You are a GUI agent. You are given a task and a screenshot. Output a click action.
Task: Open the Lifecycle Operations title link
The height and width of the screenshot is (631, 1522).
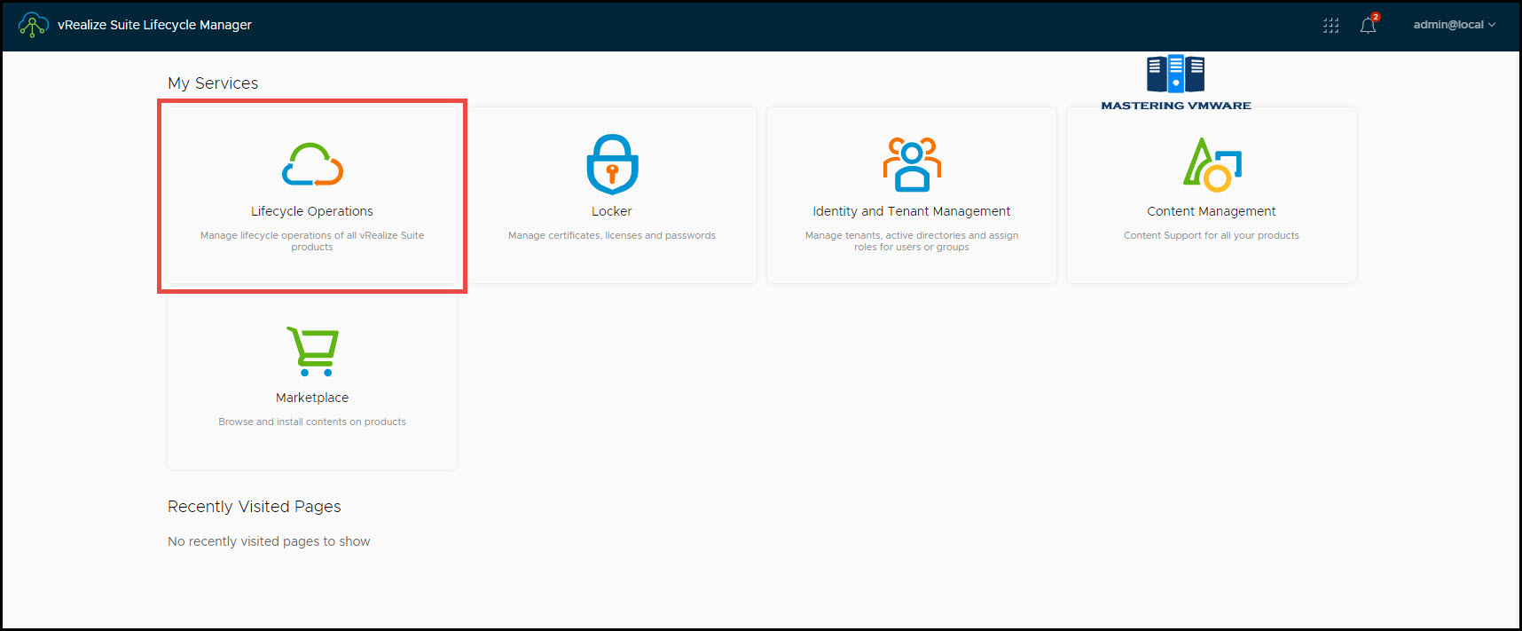pos(312,211)
